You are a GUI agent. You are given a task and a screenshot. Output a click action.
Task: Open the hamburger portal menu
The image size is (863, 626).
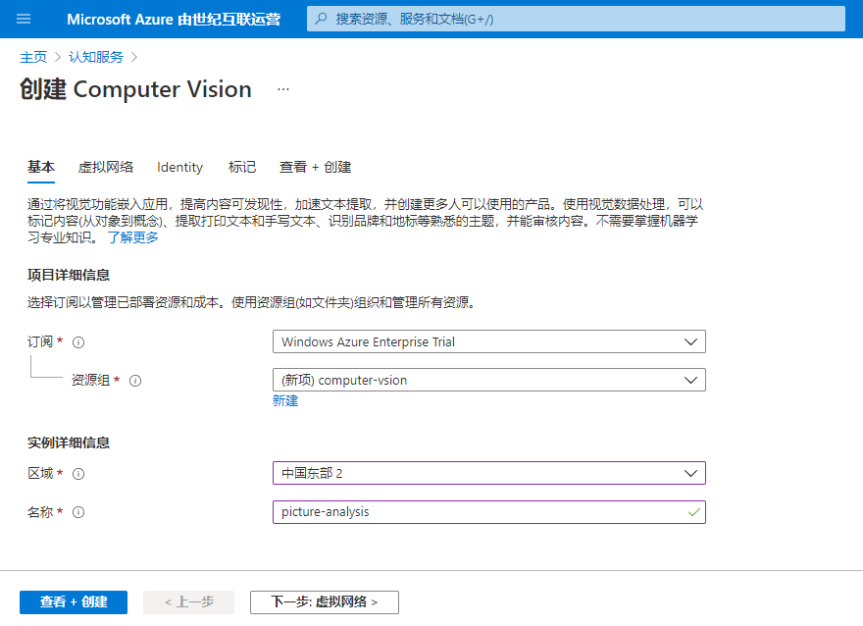[x=24, y=20]
